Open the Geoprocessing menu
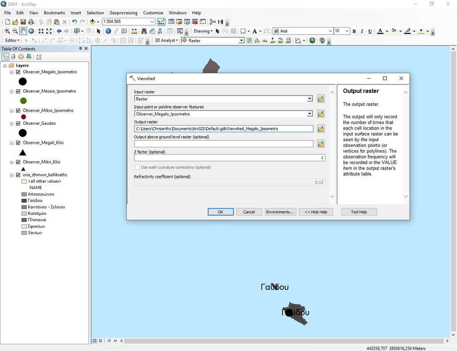Screen dimensions: 457x351 [123, 13]
